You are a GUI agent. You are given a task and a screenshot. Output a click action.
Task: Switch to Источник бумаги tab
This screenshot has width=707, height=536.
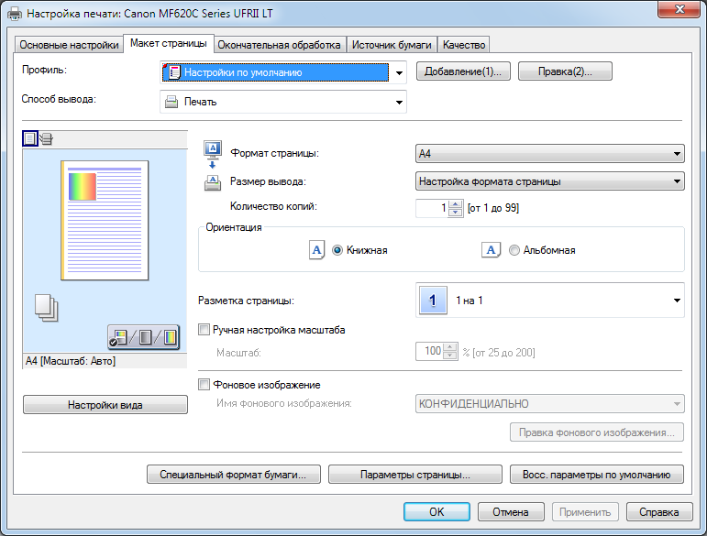(x=392, y=45)
